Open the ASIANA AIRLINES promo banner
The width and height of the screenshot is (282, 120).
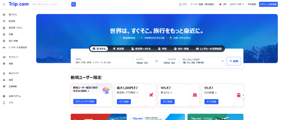tap(157, 117)
